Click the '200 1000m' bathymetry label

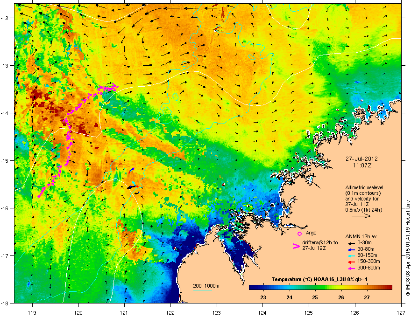pyautogui.click(x=206, y=286)
